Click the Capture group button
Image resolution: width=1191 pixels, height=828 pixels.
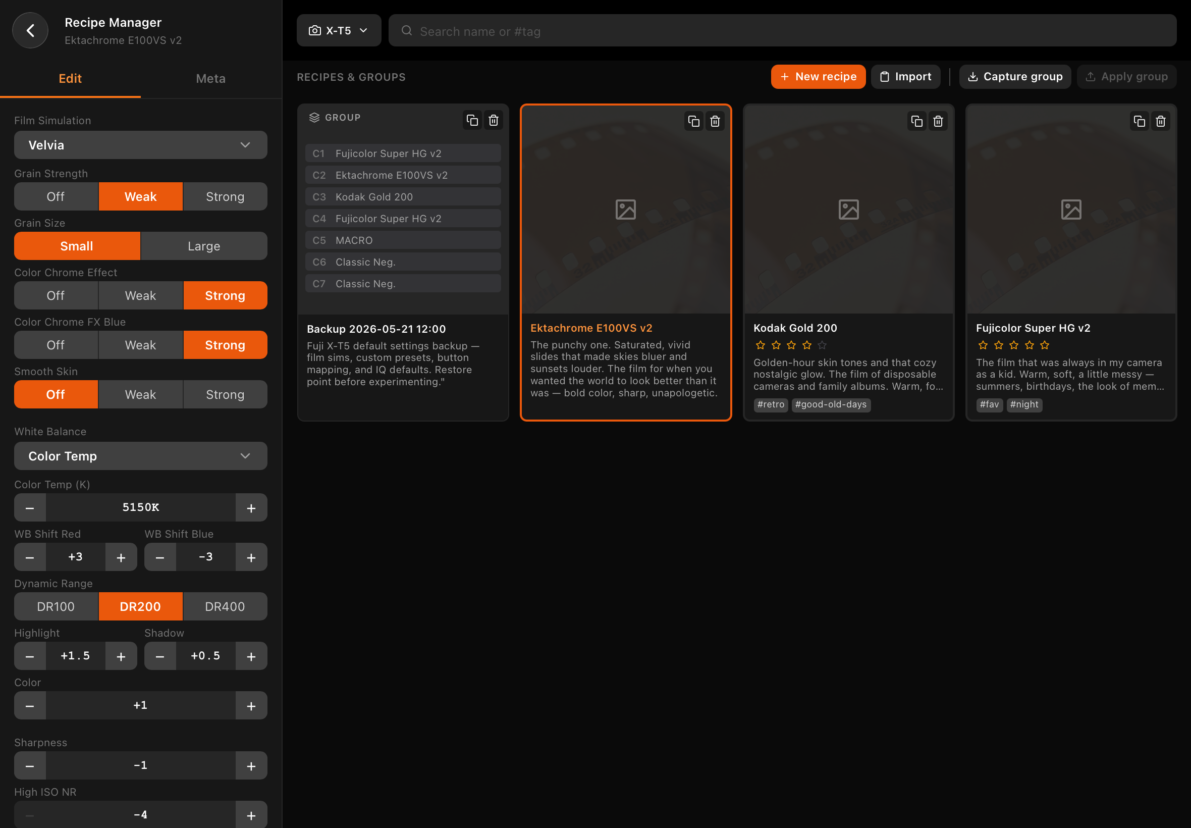coord(1015,77)
